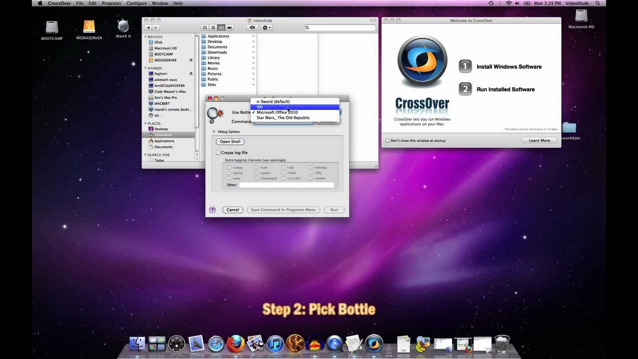Open Configure menu in menu bar
Image resolution: width=638 pixels, height=359 pixels.
click(137, 3)
